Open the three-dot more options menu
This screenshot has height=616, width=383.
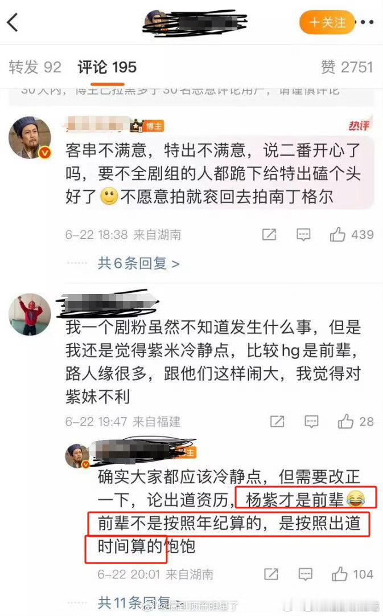(368, 22)
